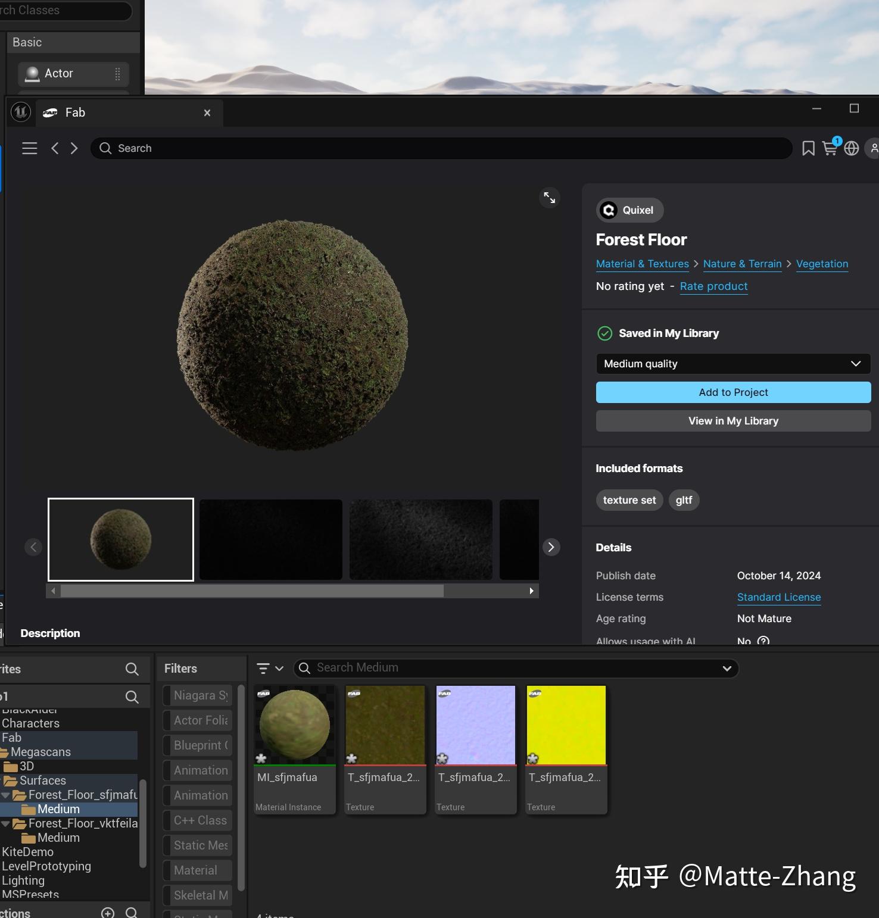Select the yellow T_sfjmafua texture thumbnail
879x918 pixels.
point(565,725)
